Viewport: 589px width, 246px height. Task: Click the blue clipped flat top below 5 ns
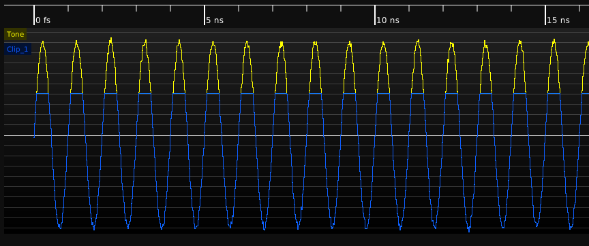[213, 93]
